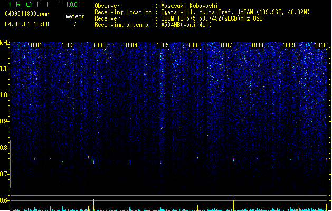Click the HROFFT 1.0.0 title text
The height and width of the screenshot is (211, 332).
coord(42,4)
